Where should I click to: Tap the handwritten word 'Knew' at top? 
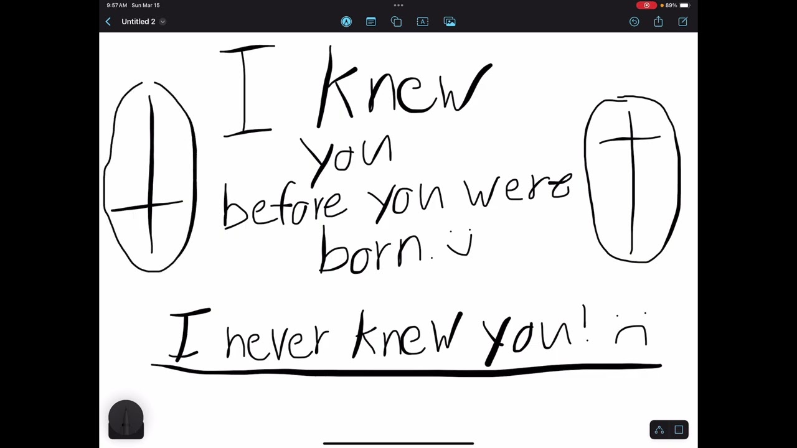[x=405, y=86]
